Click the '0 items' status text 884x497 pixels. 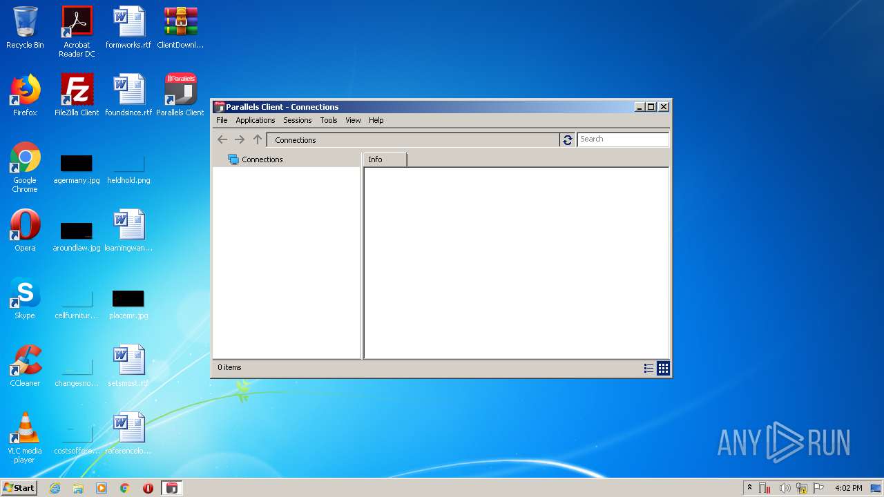tap(229, 367)
